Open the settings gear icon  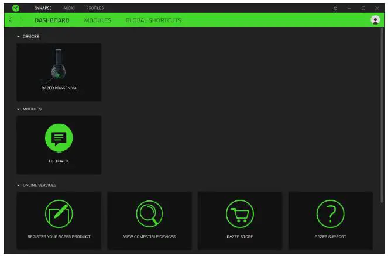click(335, 8)
